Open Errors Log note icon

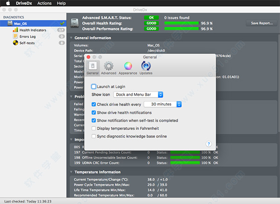(15, 36)
